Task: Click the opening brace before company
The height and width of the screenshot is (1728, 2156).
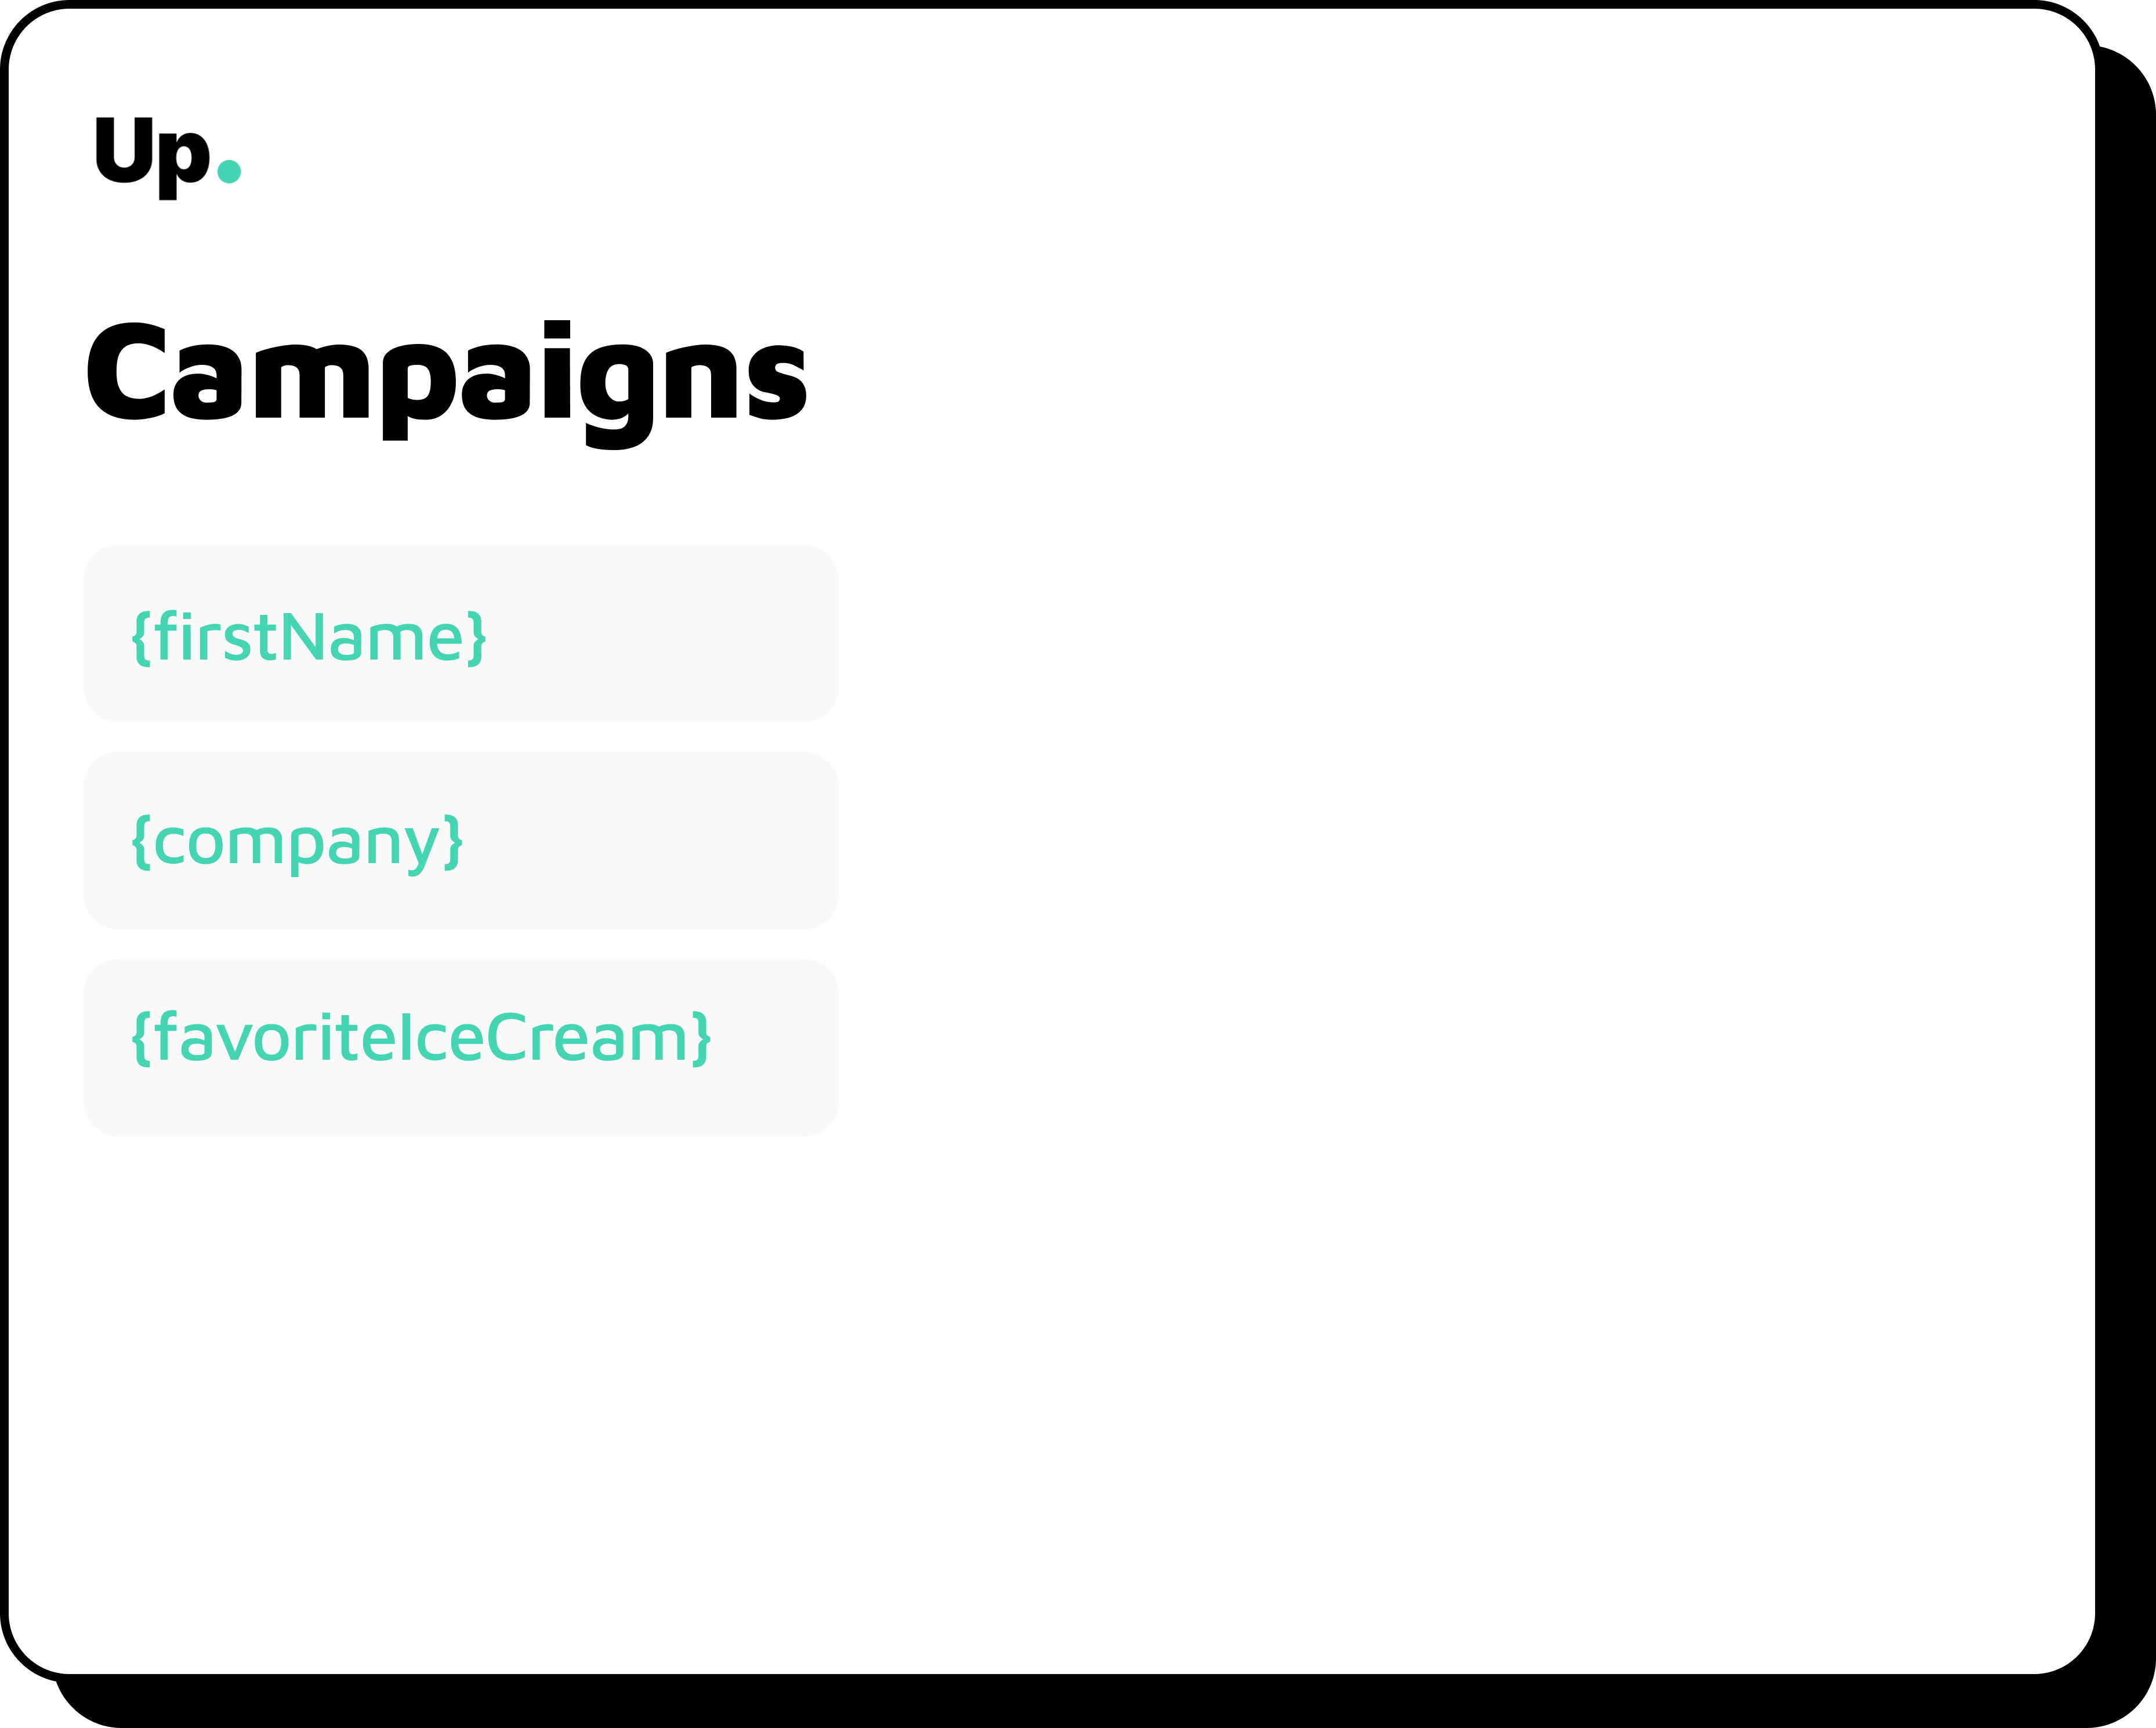Action: 141,842
